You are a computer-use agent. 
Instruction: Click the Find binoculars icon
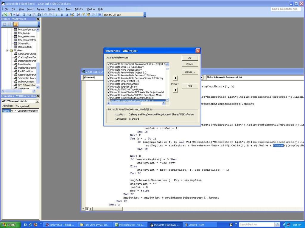pyautogui.click(x=39, y=15)
